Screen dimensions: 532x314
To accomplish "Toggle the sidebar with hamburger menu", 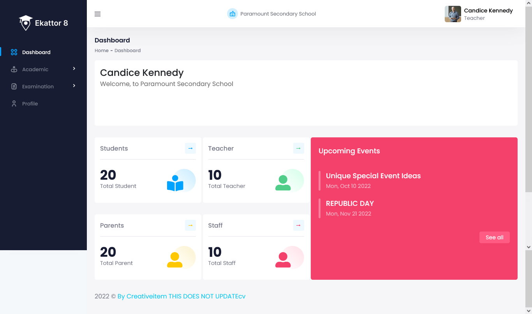I will tap(97, 14).
